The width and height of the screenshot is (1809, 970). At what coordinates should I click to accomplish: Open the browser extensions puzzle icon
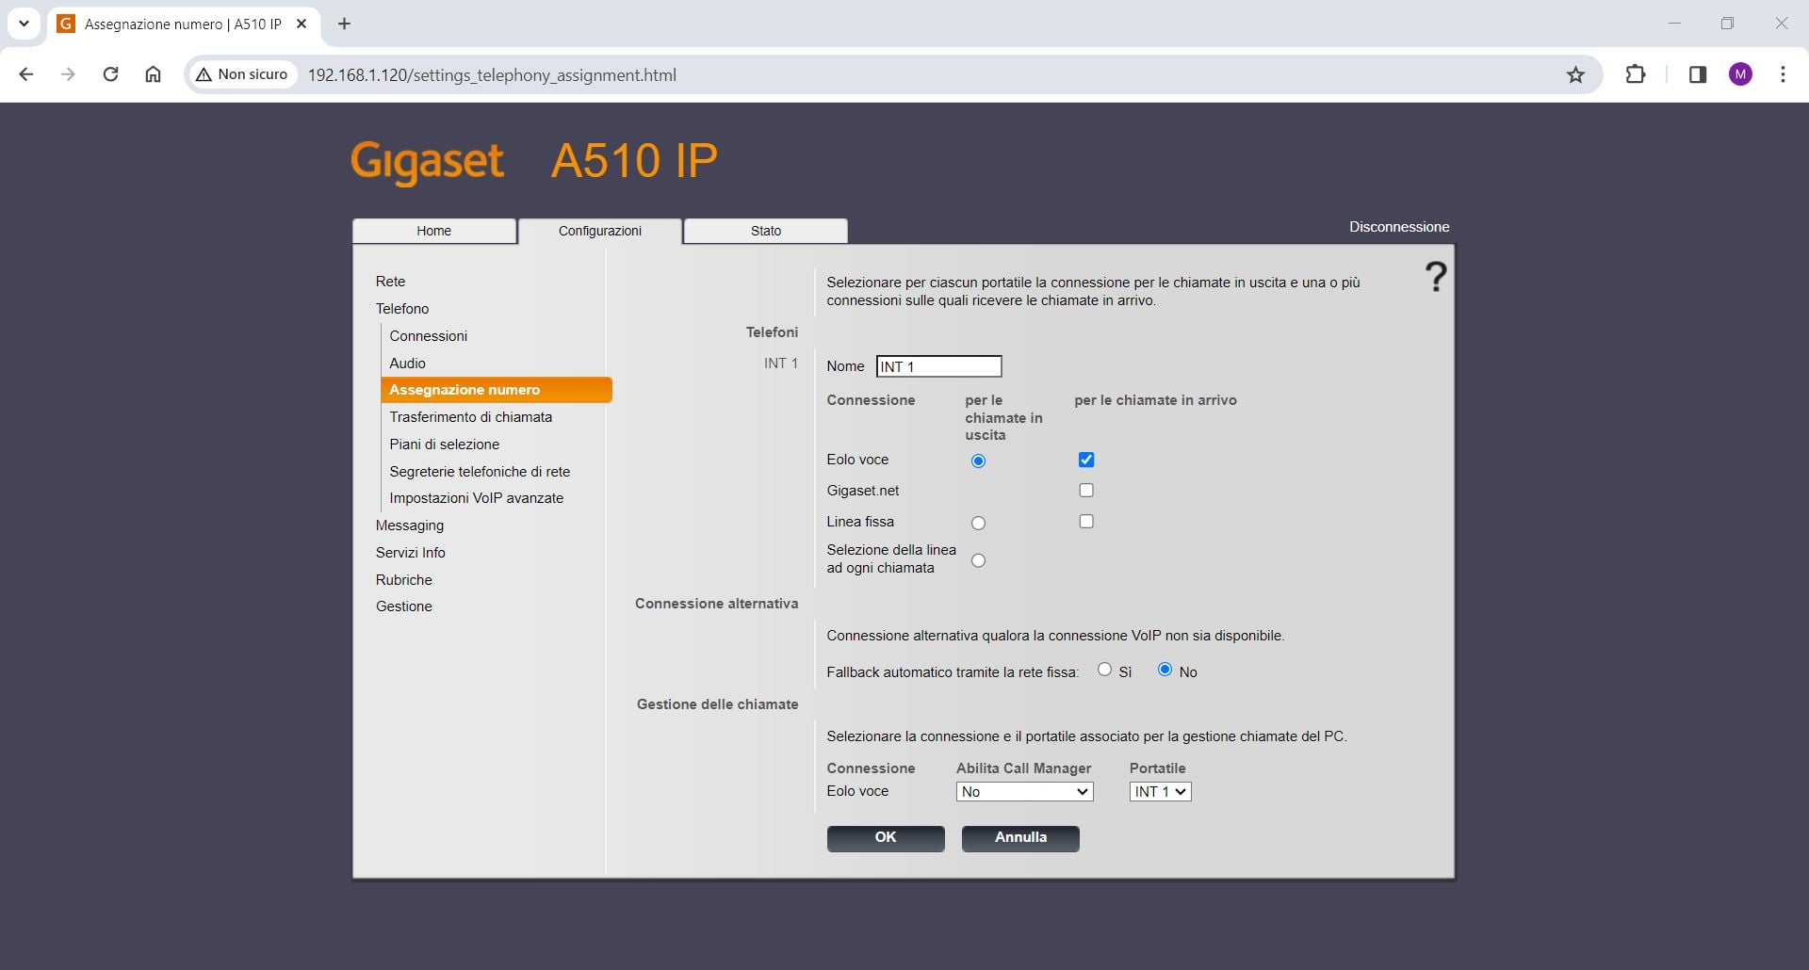pyautogui.click(x=1636, y=75)
